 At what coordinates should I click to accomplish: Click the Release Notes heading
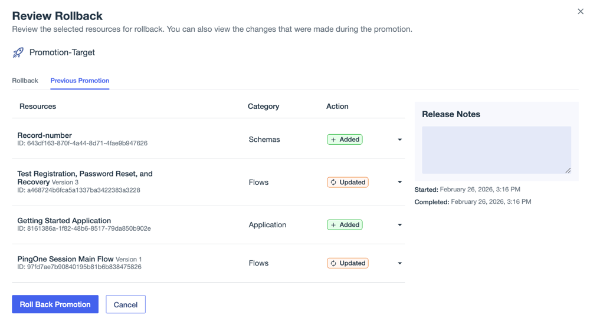(451, 114)
